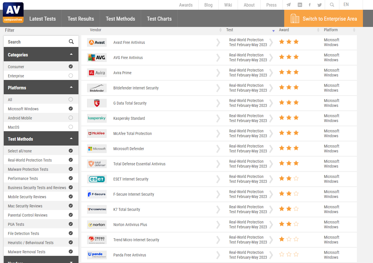Go to the Awards page

(186, 5)
